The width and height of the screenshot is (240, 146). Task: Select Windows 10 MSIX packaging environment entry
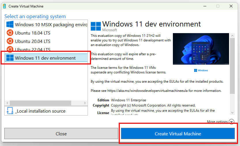point(46,24)
